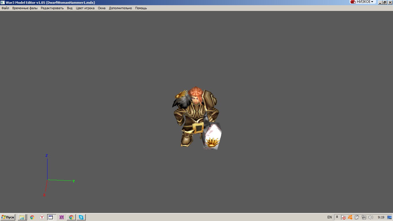393x221 pixels.
Task: Click the red icon beside НИЗКОЕ
Action: tap(353, 2)
